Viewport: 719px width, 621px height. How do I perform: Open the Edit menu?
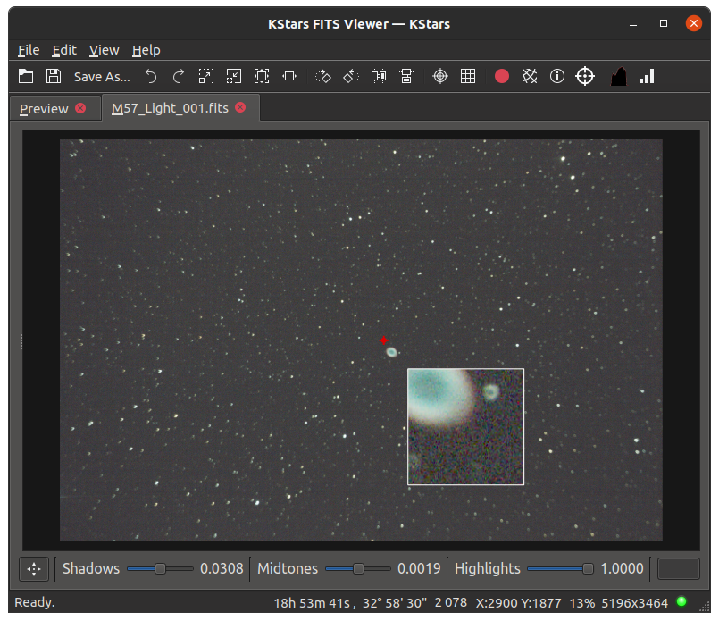coord(64,50)
